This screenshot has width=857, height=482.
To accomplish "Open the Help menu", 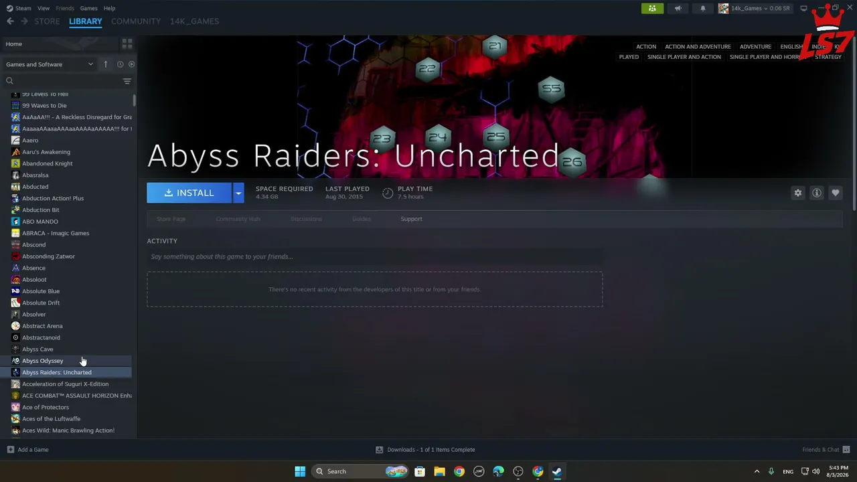I will pos(109,8).
